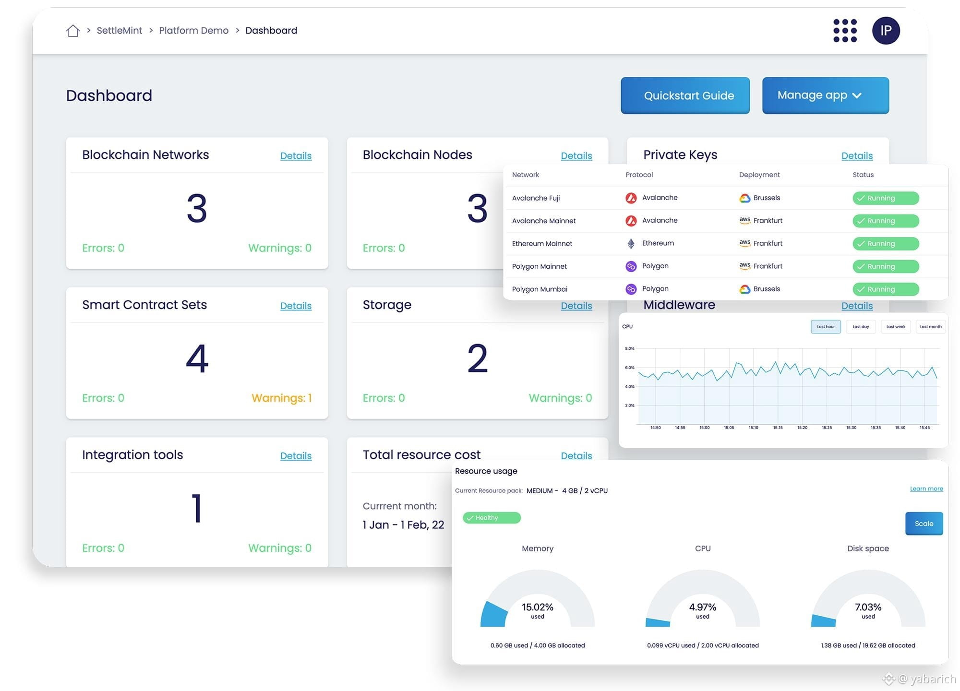
Task: Select the Last hour CPU range
Action: coord(826,327)
